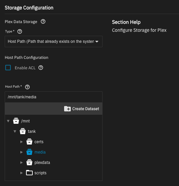Click the Host Path input field
Viewport: 179px width, 186px height.
[53, 97]
